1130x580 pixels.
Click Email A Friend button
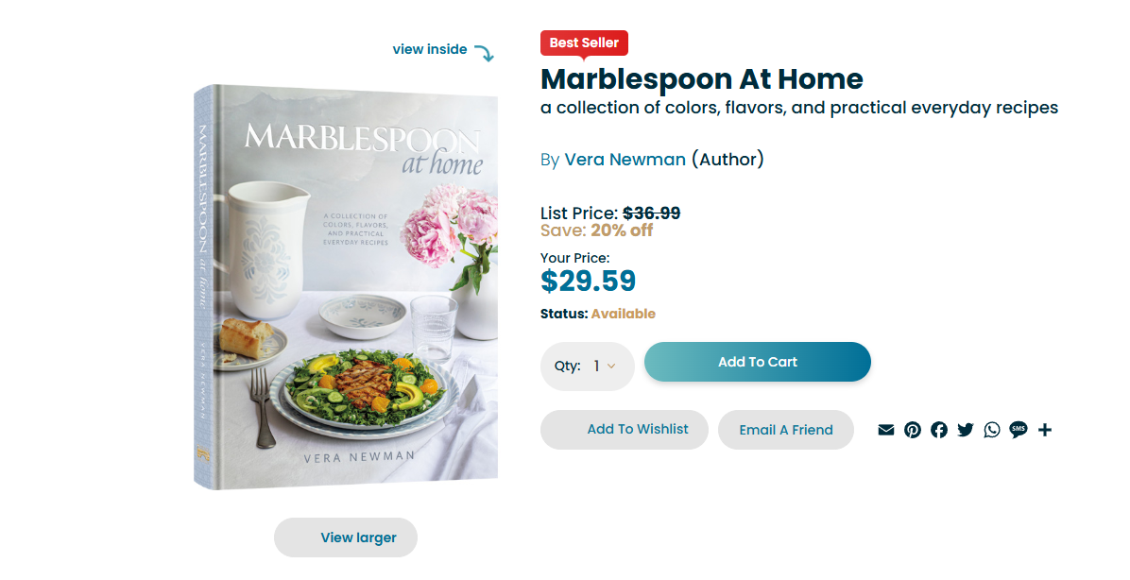point(785,430)
